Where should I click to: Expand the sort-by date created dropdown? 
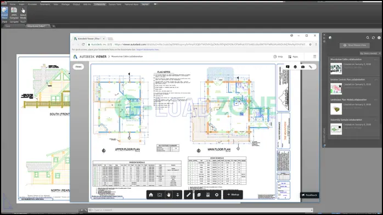(x=370, y=53)
